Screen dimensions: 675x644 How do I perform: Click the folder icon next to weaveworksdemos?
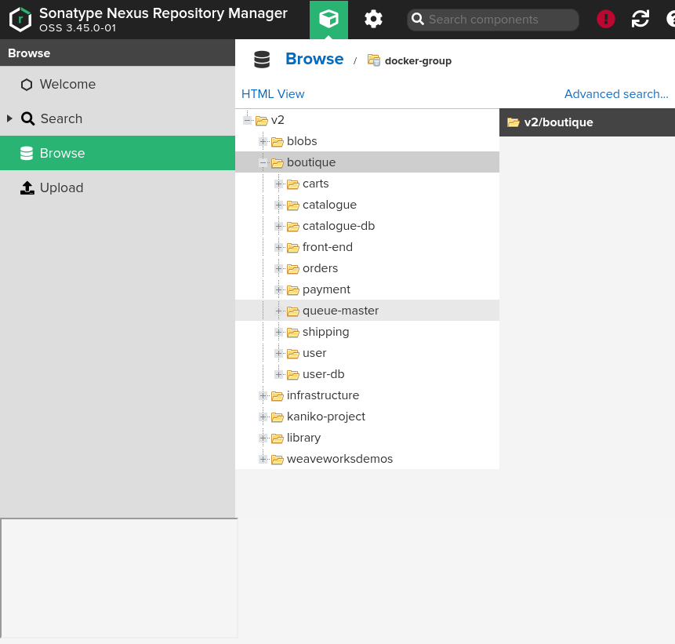[278, 460]
